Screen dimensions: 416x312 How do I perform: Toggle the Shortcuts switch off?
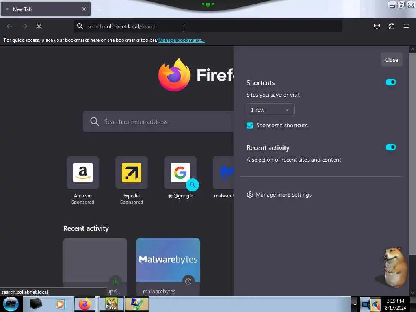pyautogui.click(x=390, y=82)
